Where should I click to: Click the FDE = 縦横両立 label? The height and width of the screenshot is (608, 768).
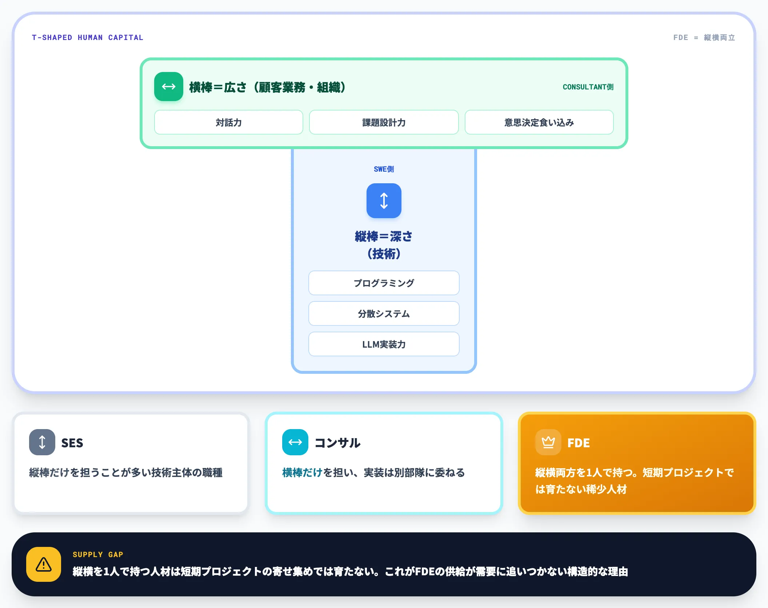pyautogui.click(x=704, y=37)
